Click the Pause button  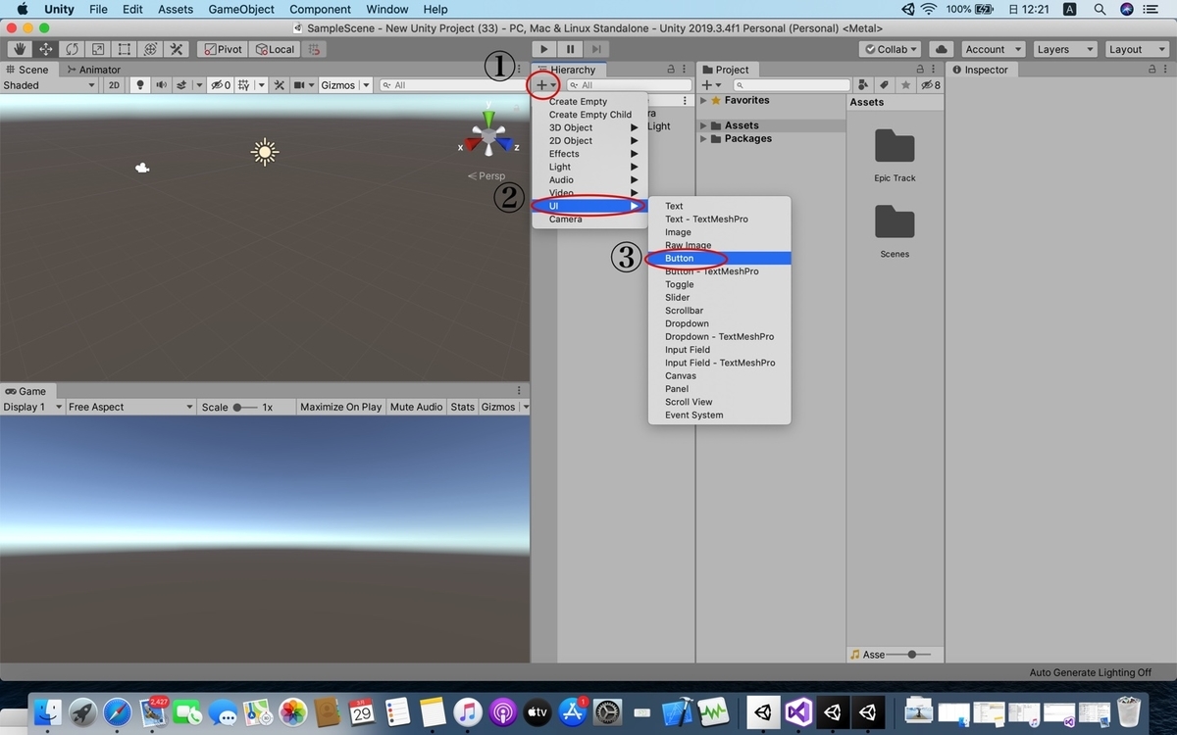(x=570, y=49)
